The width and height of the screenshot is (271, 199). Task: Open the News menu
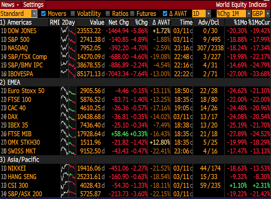(x=10, y=5)
